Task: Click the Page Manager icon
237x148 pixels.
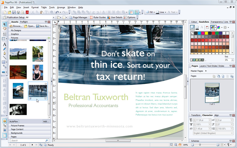Action: [71, 17]
